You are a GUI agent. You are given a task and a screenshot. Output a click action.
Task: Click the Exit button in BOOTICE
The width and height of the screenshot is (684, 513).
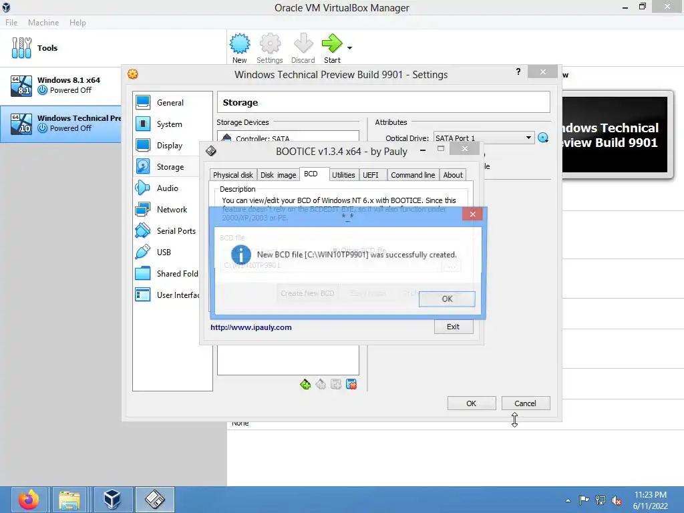454,327
